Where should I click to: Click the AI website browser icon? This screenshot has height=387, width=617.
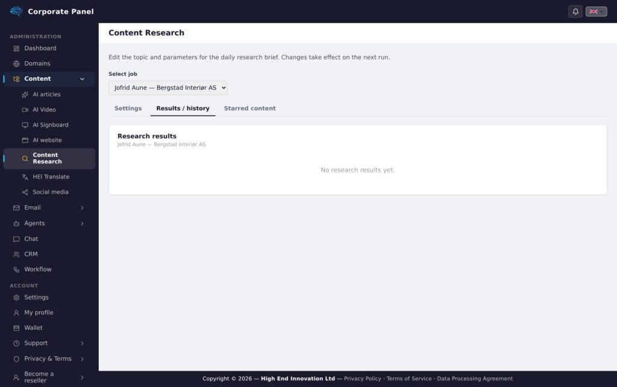pyautogui.click(x=25, y=140)
